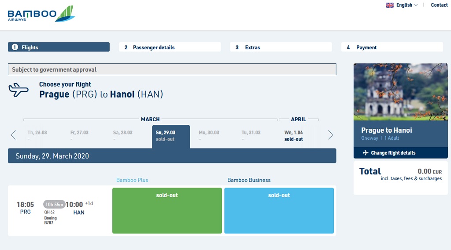Viewport: 451px width, 250px height.
Task: Click the UK flag language icon
Action: point(389,5)
